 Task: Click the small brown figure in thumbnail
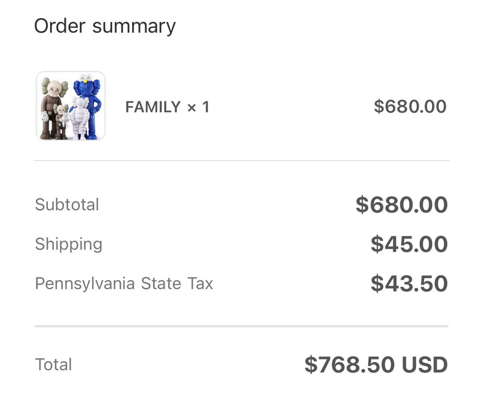(61, 121)
